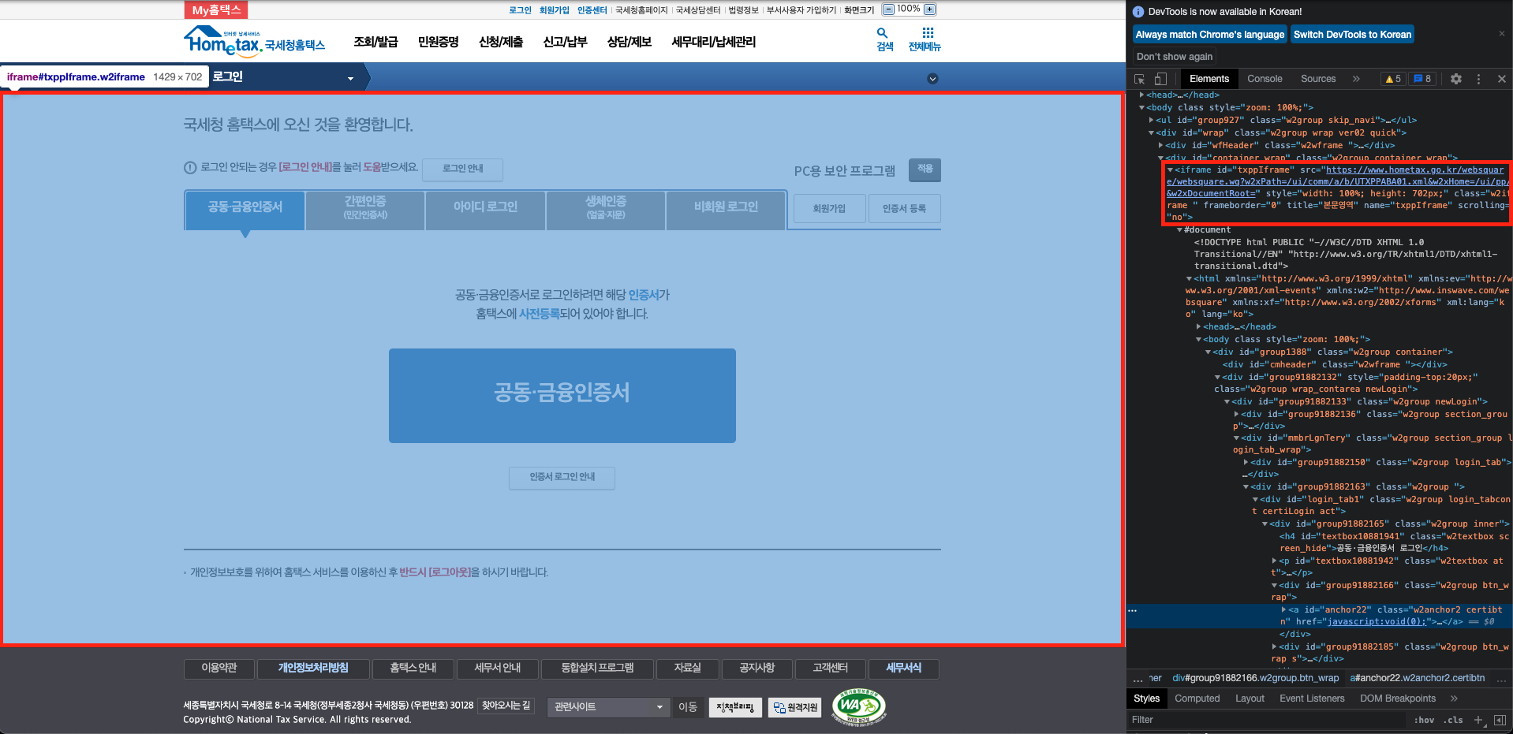Open the 검색 search icon
Screen dimensions: 1513x734
[884, 39]
